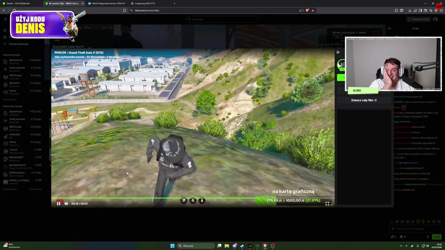Screen dimensions: 445x250
Task: Bookmark this page icon
Action: point(124,10)
